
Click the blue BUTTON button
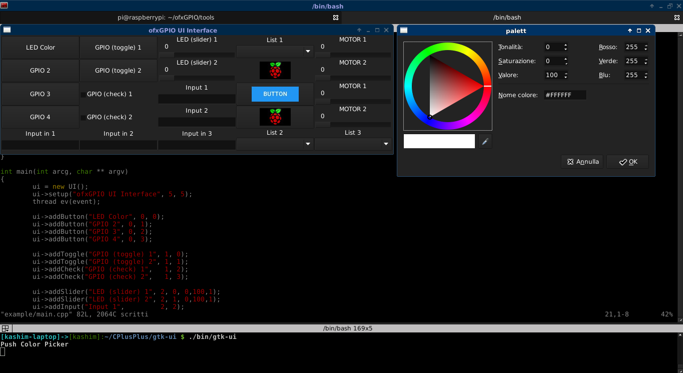coord(275,94)
